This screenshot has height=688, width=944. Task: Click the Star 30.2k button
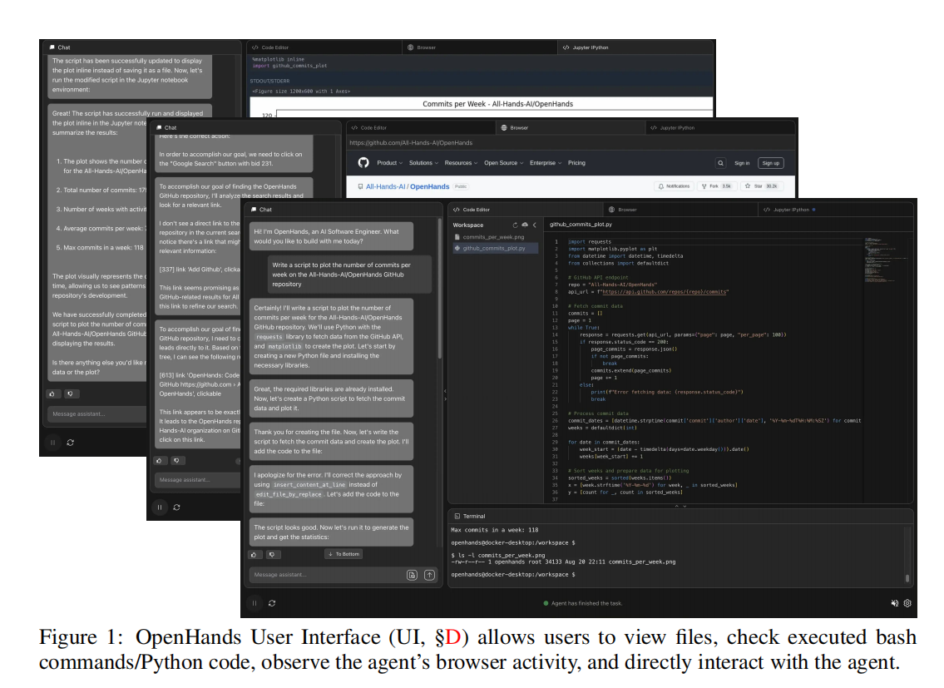pyautogui.click(x=761, y=186)
